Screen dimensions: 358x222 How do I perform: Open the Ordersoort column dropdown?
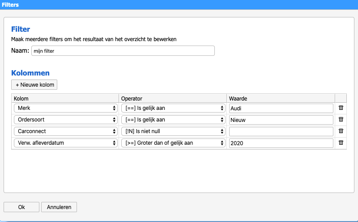(x=66, y=120)
